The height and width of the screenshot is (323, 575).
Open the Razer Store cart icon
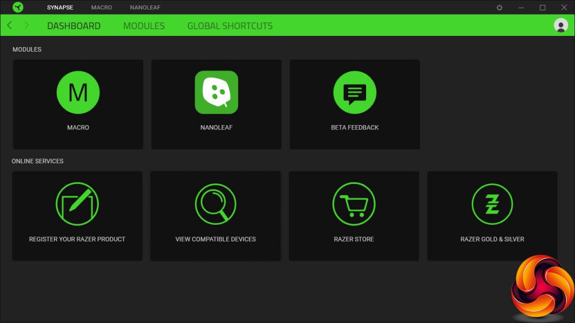(354, 204)
